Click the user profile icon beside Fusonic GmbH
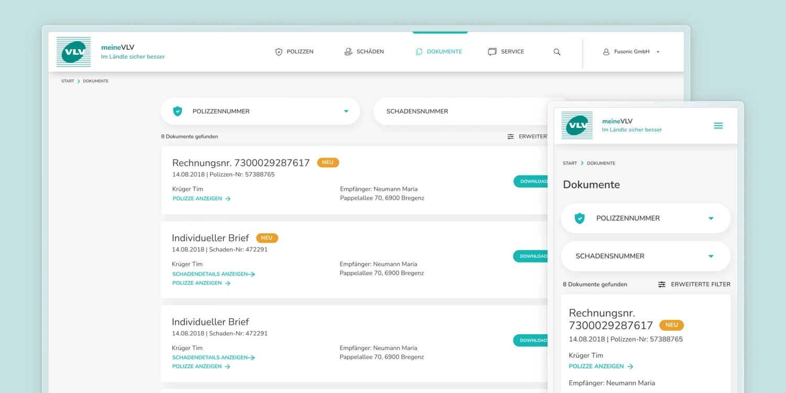 (x=606, y=52)
